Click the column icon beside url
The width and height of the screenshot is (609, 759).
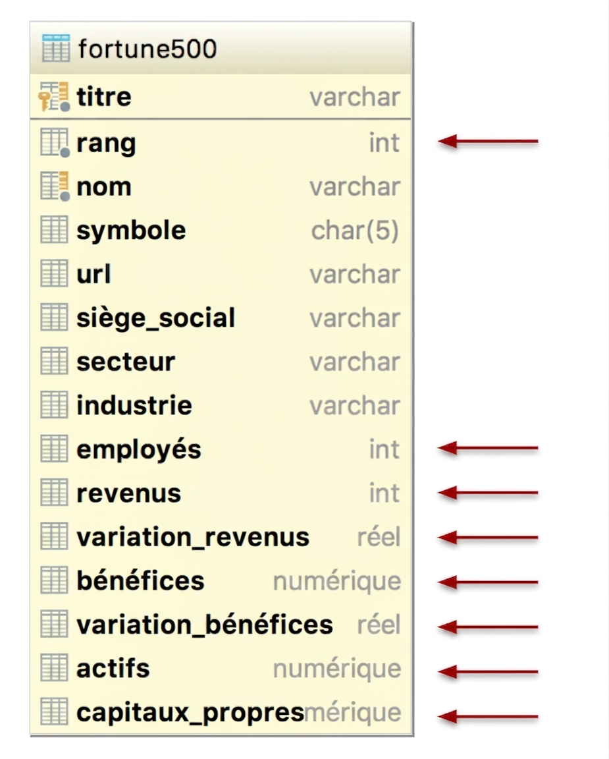pyautogui.click(x=54, y=273)
